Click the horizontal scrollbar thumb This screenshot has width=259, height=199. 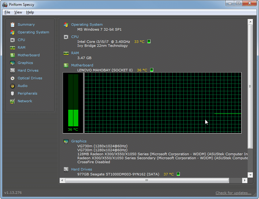pyautogui.click(x=147, y=180)
